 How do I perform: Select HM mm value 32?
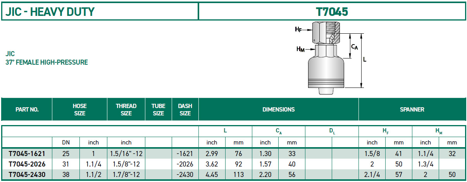[x=452, y=153]
